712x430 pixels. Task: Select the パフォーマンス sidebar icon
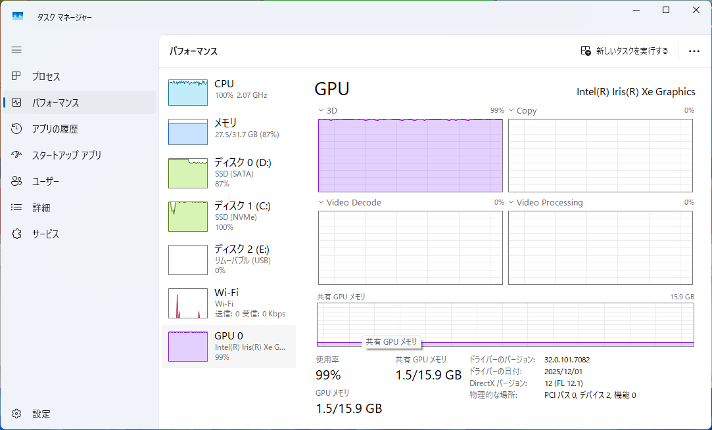(17, 102)
